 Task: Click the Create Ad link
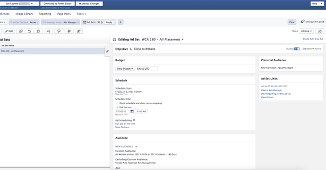[x=308, y=39]
